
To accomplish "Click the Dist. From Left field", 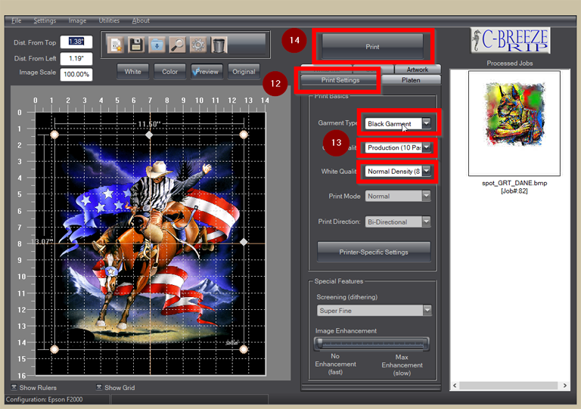I will 76,58.
